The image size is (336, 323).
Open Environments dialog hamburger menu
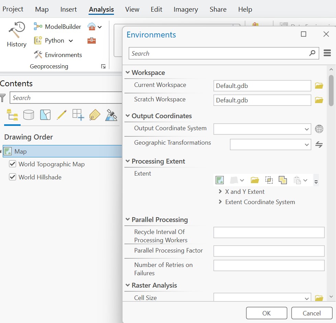(327, 53)
